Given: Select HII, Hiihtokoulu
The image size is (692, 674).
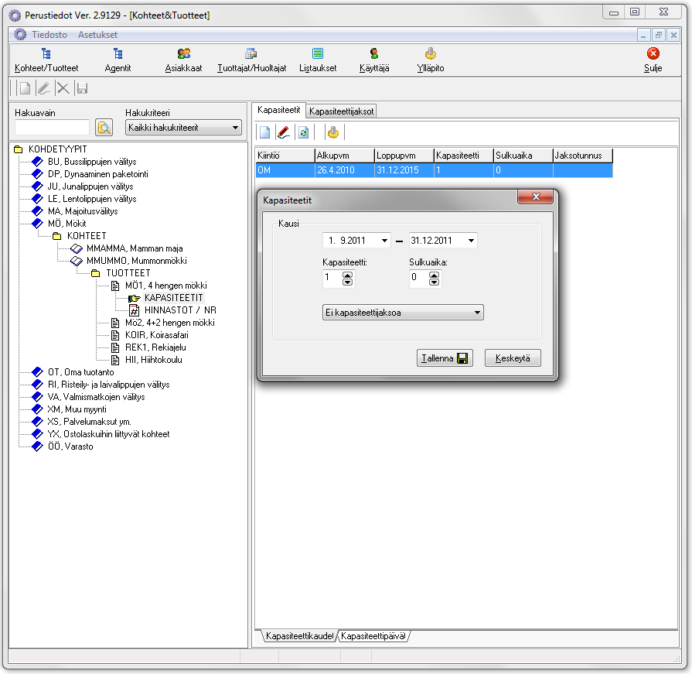Looking at the screenshot, I should 154,360.
